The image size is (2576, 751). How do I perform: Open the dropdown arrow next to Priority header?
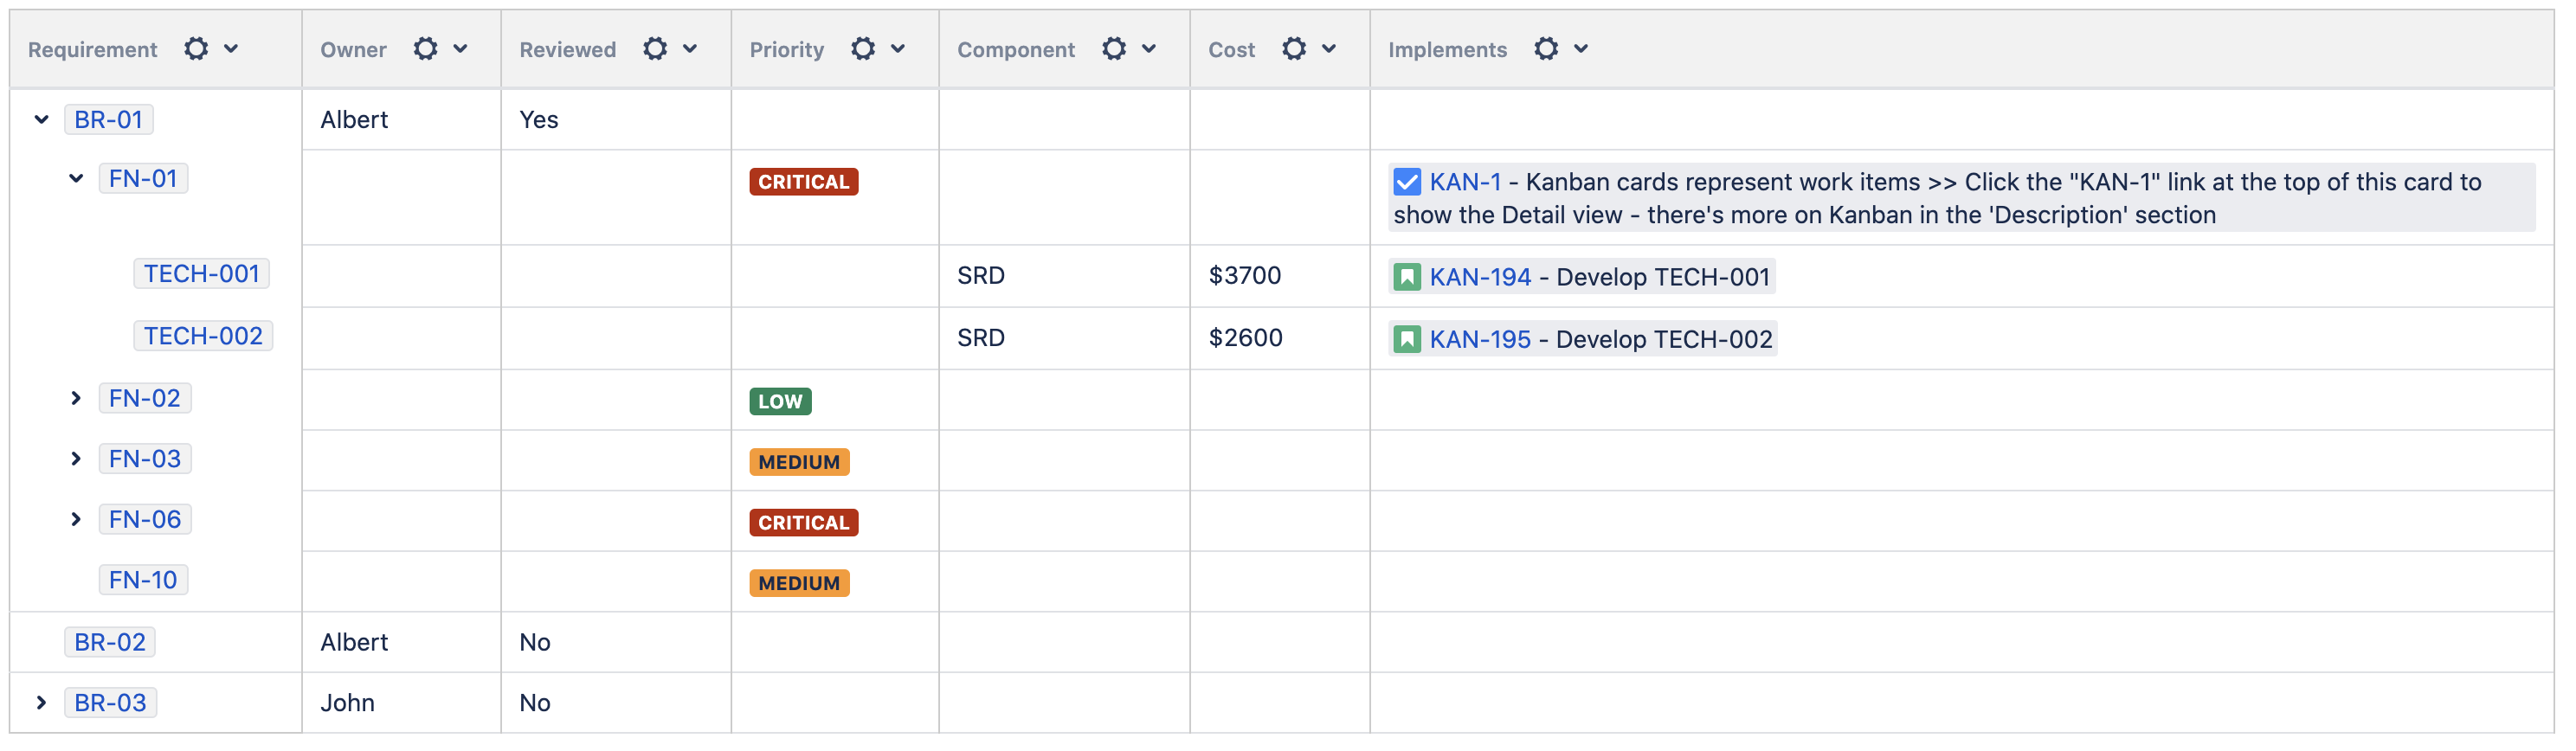(x=898, y=49)
